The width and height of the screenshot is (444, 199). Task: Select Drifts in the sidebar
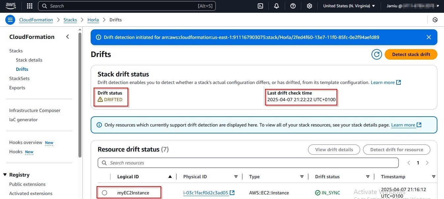[22, 69]
